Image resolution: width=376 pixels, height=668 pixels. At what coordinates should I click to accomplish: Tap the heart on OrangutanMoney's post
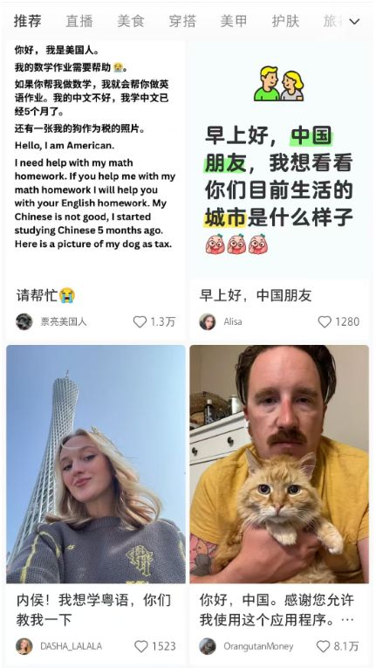tap(323, 646)
